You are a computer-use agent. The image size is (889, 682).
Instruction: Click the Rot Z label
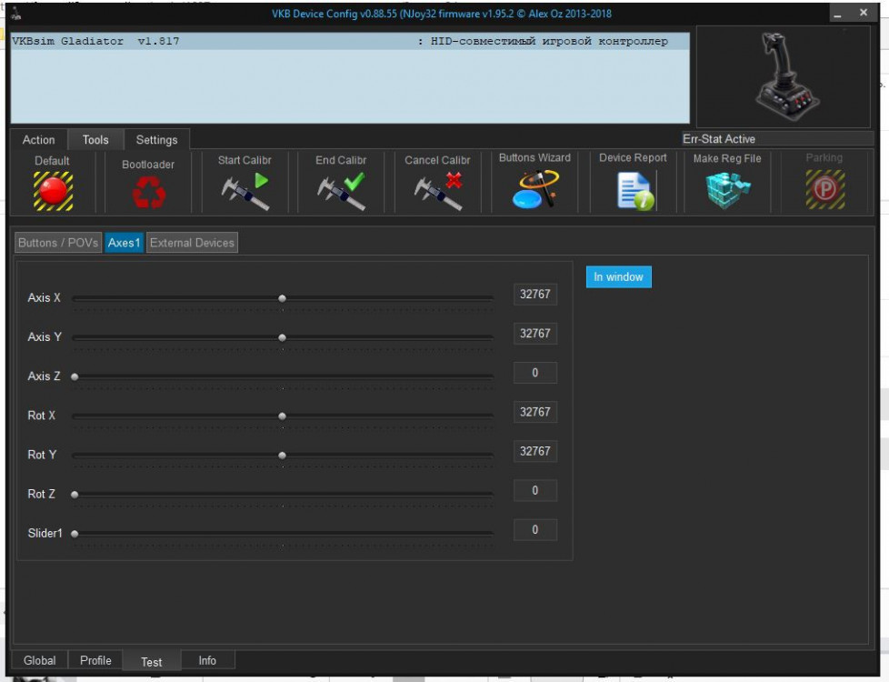[x=42, y=494]
